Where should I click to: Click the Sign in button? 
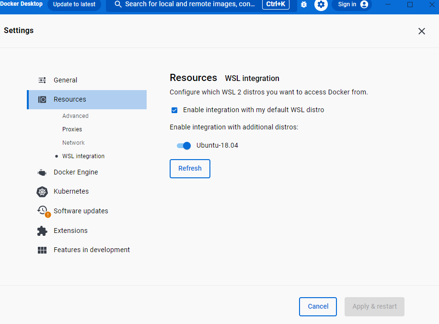(x=352, y=4)
